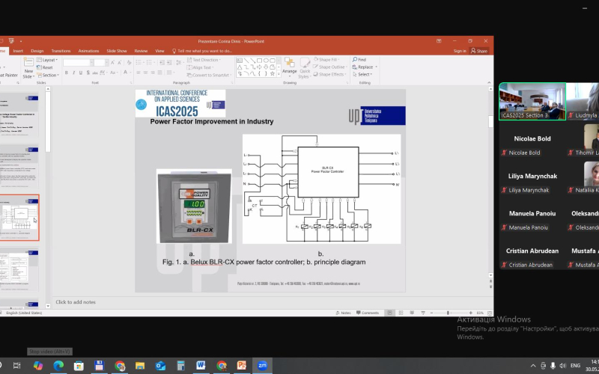Toggle Align Left paragraph alignment
599x374 pixels.
click(138, 73)
